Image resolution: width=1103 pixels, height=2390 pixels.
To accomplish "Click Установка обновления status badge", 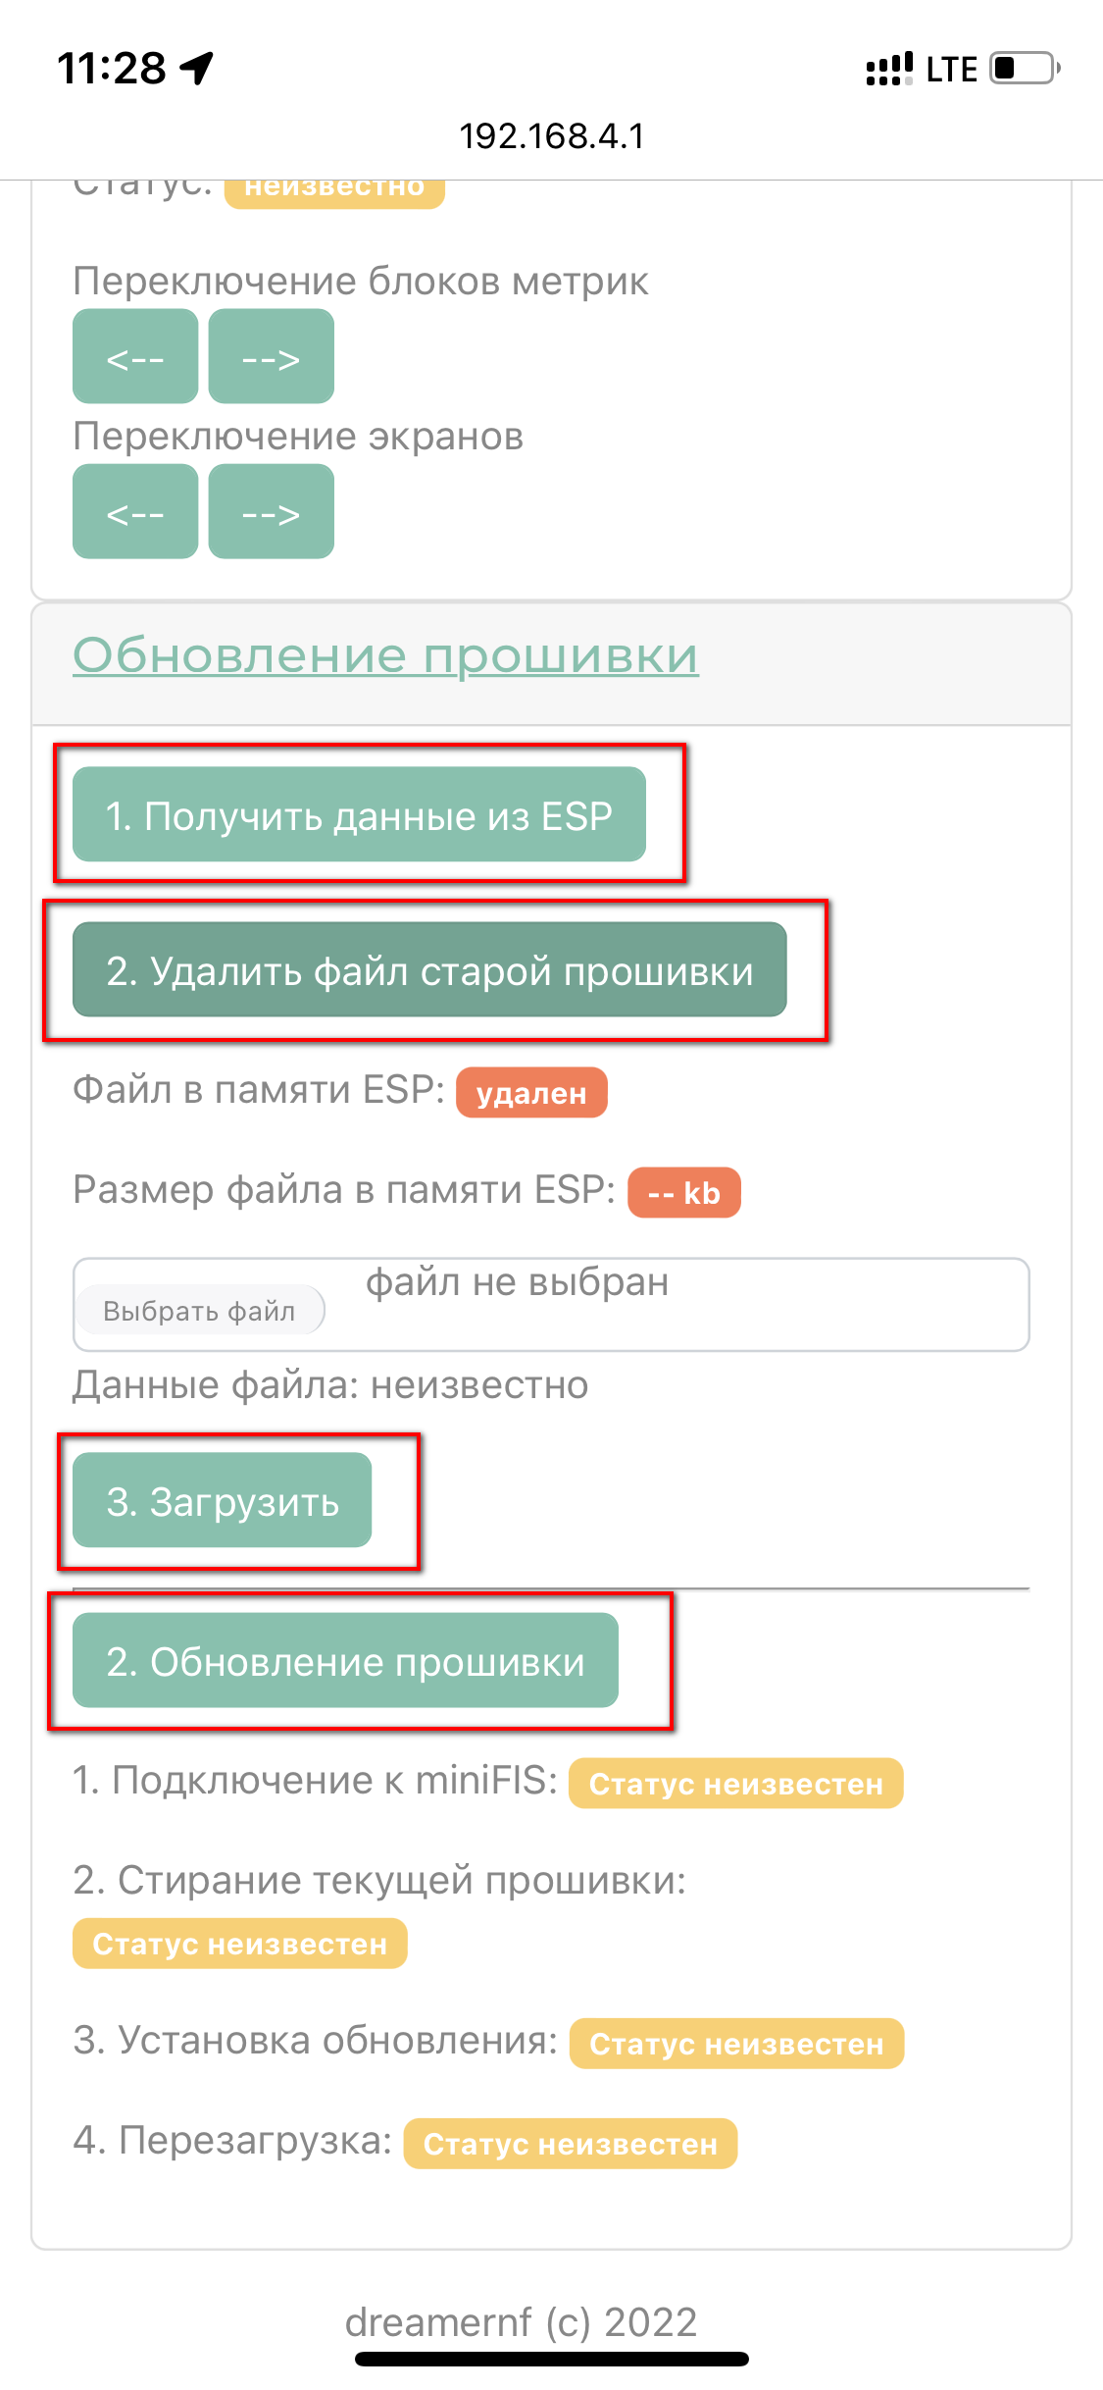I will 736,2044.
